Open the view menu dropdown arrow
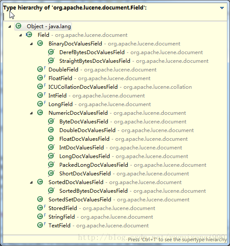 [222, 8]
